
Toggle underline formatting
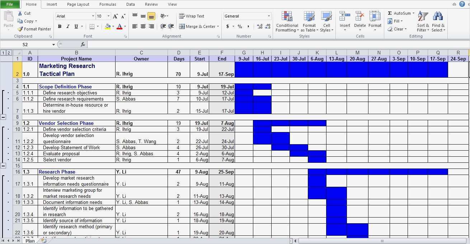pos(75,26)
